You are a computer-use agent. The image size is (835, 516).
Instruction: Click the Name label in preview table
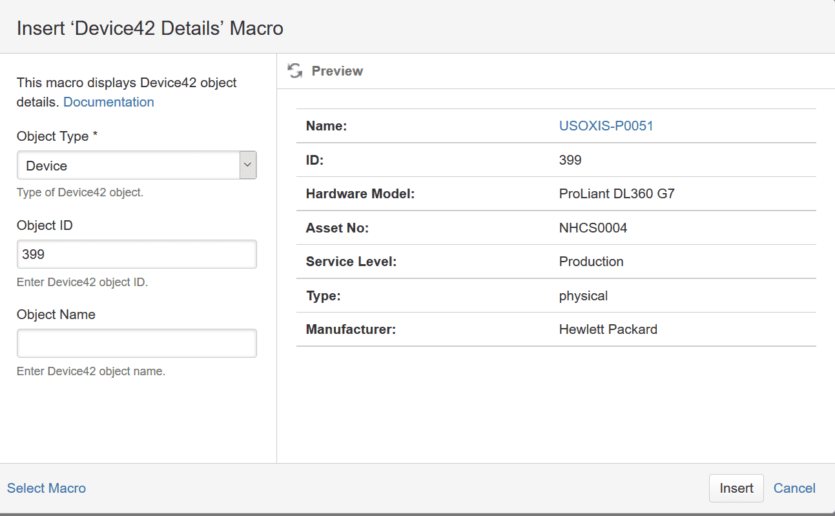click(x=326, y=126)
